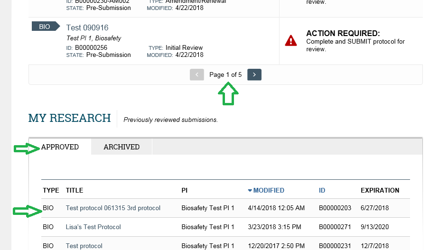This screenshot has height=250, width=439.
Task: Click the green arrow above Page 1 of 5
Action: [228, 93]
